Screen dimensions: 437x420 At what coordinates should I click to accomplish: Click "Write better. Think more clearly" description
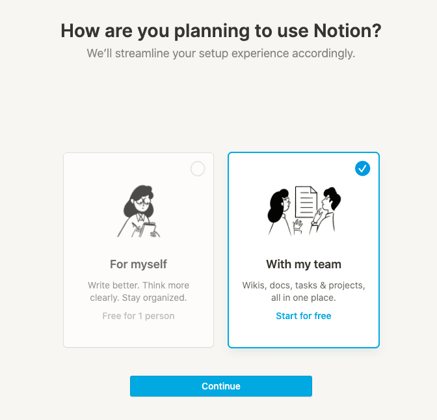(x=139, y=291)
